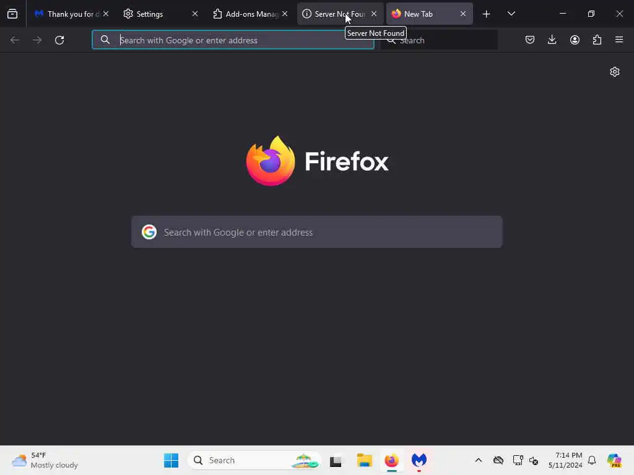The height and width of the screenshot is (475, 634).
Task: Open the weather widget in taskbar
Action: 45,460
